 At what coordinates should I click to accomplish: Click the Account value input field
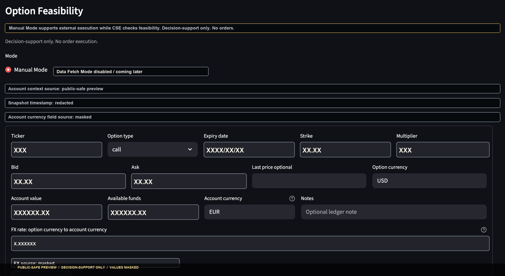pyautogui.click(x=57, y=212)
